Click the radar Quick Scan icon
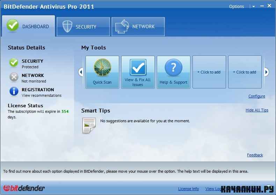 (x=102, y=68)
